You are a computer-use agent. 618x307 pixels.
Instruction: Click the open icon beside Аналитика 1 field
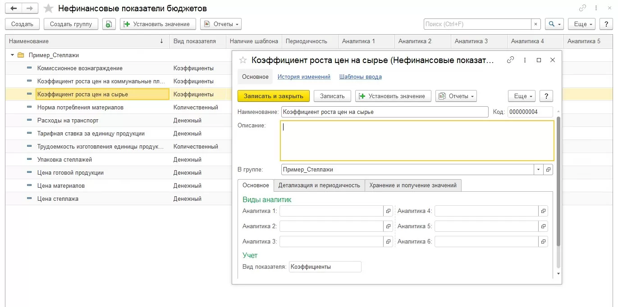[x=388, y=211]
